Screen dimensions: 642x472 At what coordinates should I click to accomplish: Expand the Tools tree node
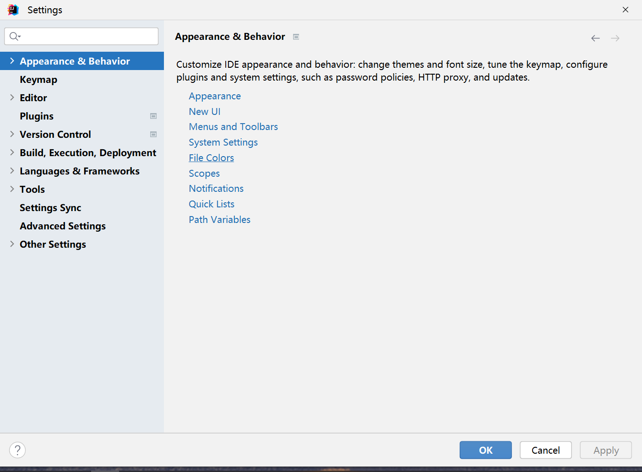[12, 189]
